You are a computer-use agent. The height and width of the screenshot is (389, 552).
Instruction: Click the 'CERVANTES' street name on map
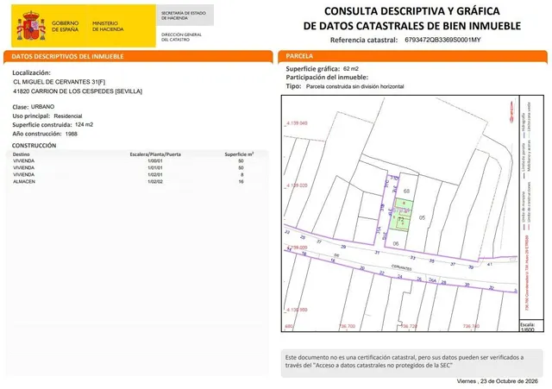coord(402,268)
